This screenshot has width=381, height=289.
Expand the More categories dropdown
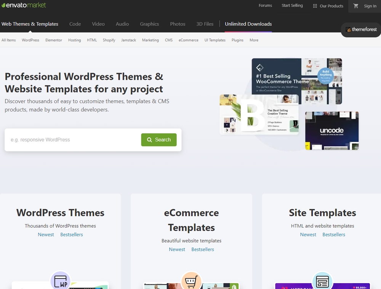coord(254,40)
